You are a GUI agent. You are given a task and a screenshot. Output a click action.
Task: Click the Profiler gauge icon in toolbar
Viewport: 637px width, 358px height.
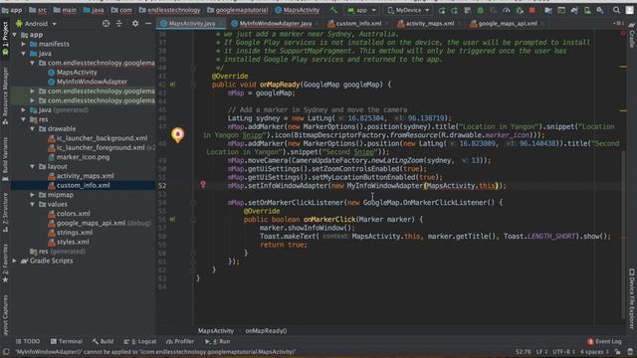pos(507,10)
